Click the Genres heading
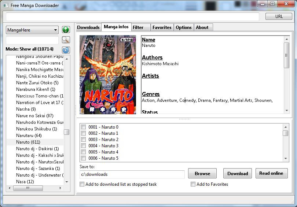The height and width of the screenshot is (207, 297). pyautogui.click(x=151, y=94)
